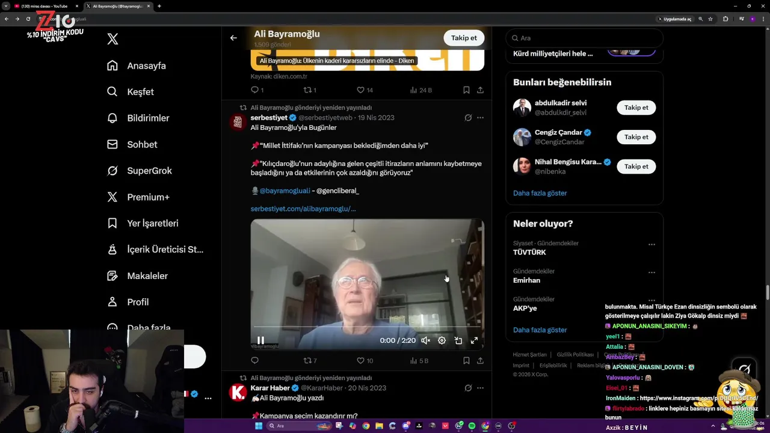
Task: Enter full screen on the video
Action: (x=474, y=340)
